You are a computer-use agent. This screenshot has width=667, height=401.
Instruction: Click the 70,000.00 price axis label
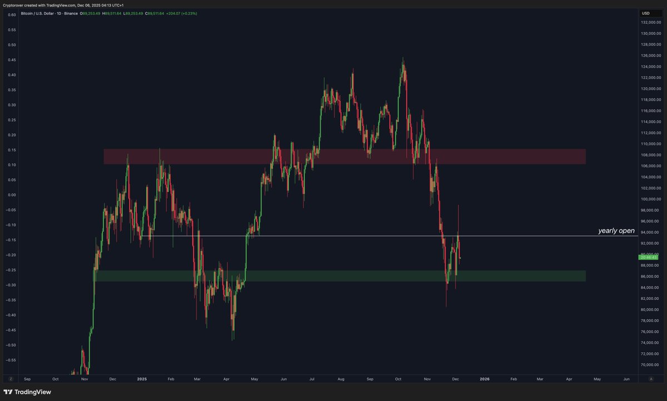651,365
